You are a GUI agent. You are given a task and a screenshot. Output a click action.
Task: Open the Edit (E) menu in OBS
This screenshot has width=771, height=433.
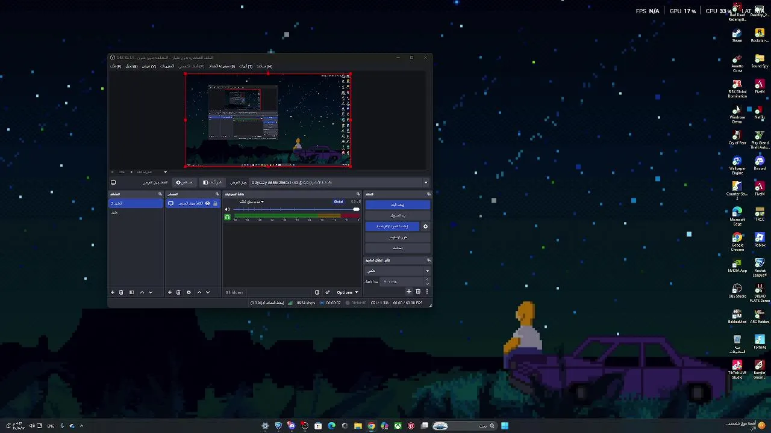click(x=131, y=66)
